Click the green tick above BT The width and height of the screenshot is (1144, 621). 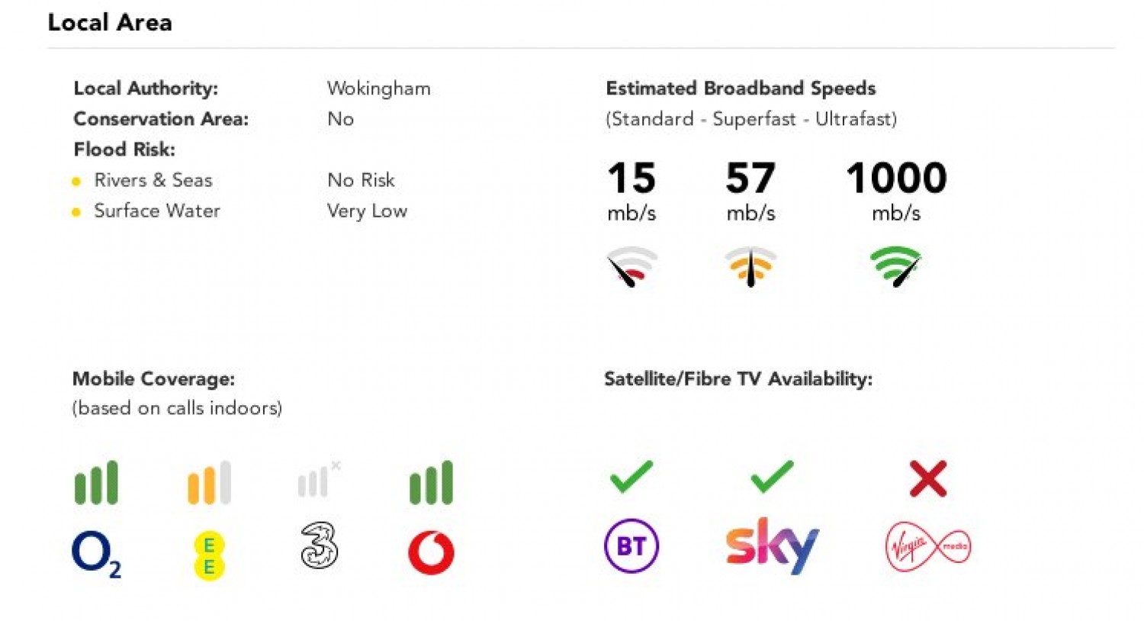tap(631, 477)
